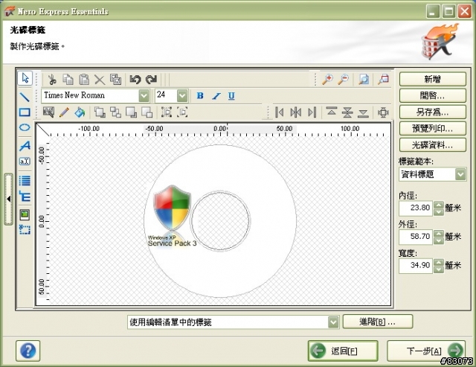Expand the left side panel arrow
This screenshot has width=476, height=367.
[8, 200]
